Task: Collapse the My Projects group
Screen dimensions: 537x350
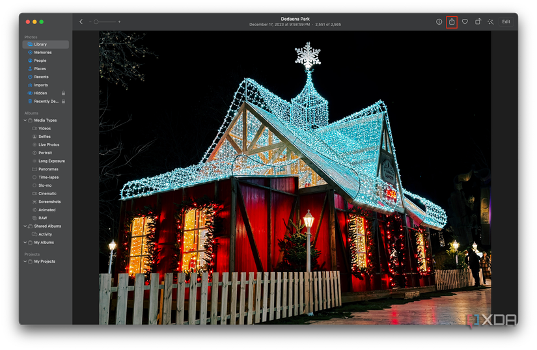Action: tap(25, 262)
